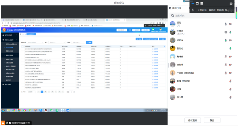The image size is (238, 126).
Task: Collapse floating toolbar with right arrow-lines icon
Action: 231,3
